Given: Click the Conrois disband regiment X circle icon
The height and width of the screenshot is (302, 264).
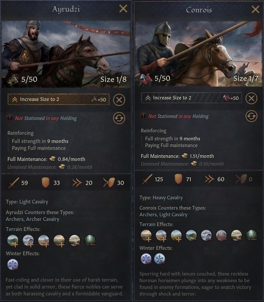Looking at the screenshot, I should click(251, 98).
